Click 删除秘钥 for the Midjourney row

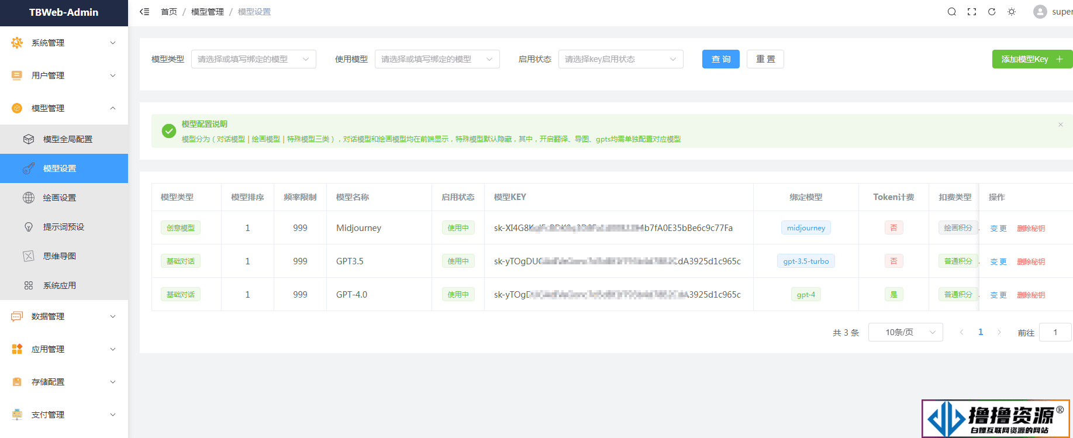tap(1031, 228)
